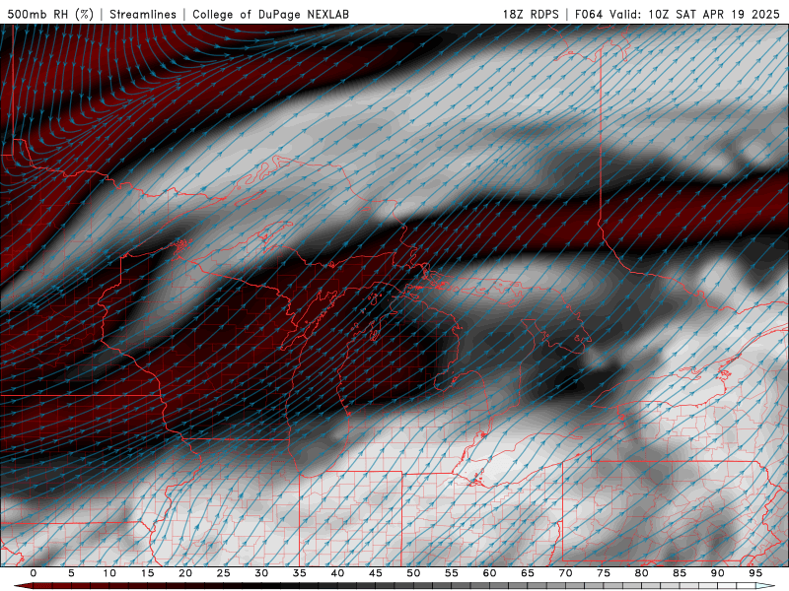
Task: Click the colorbar label '0'
Action: click(x=34, y=573)
